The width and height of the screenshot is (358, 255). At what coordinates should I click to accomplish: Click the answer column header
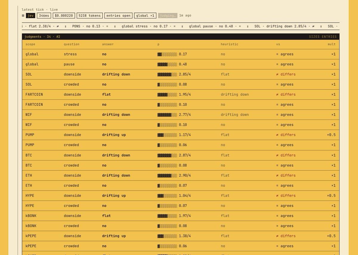pos(108,44)
